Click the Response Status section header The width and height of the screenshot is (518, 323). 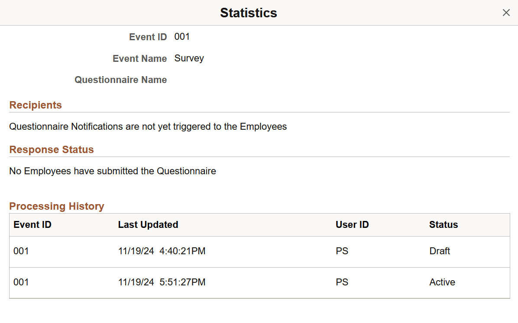(x=52, y=150)
